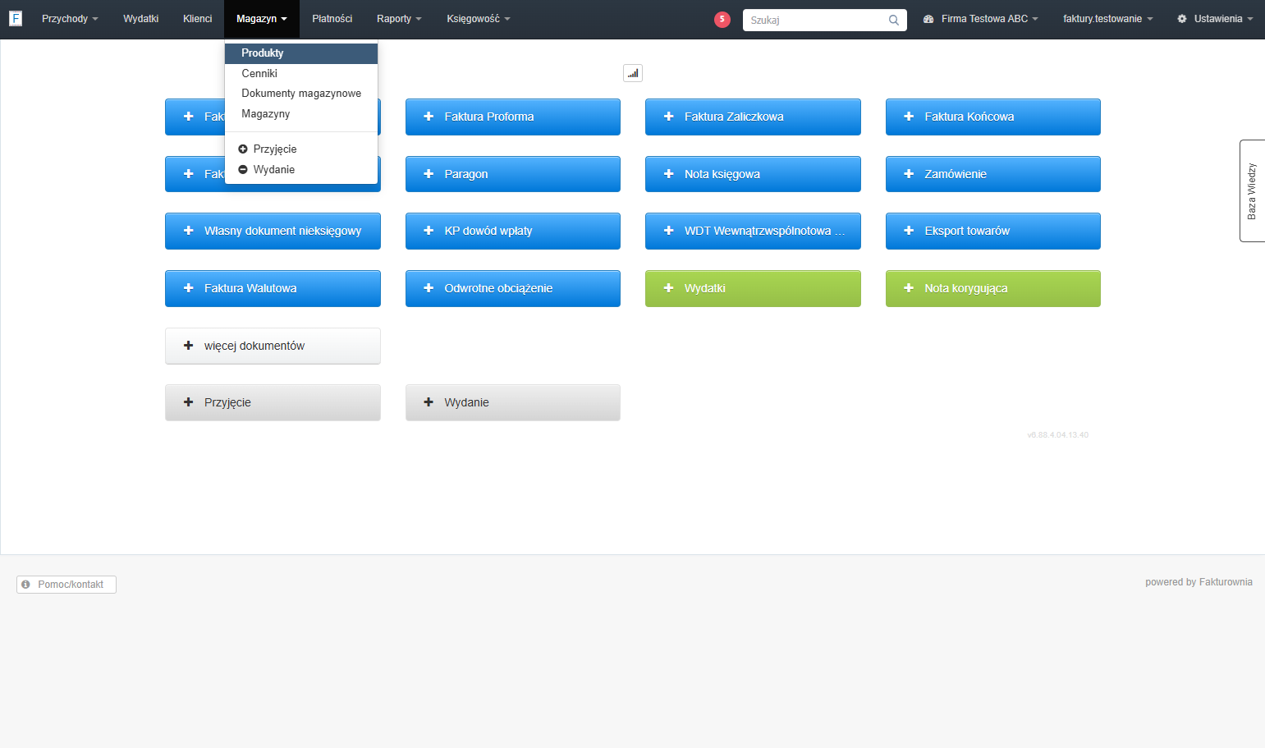Click the grey Przyjęcie button

click(273, 402)
